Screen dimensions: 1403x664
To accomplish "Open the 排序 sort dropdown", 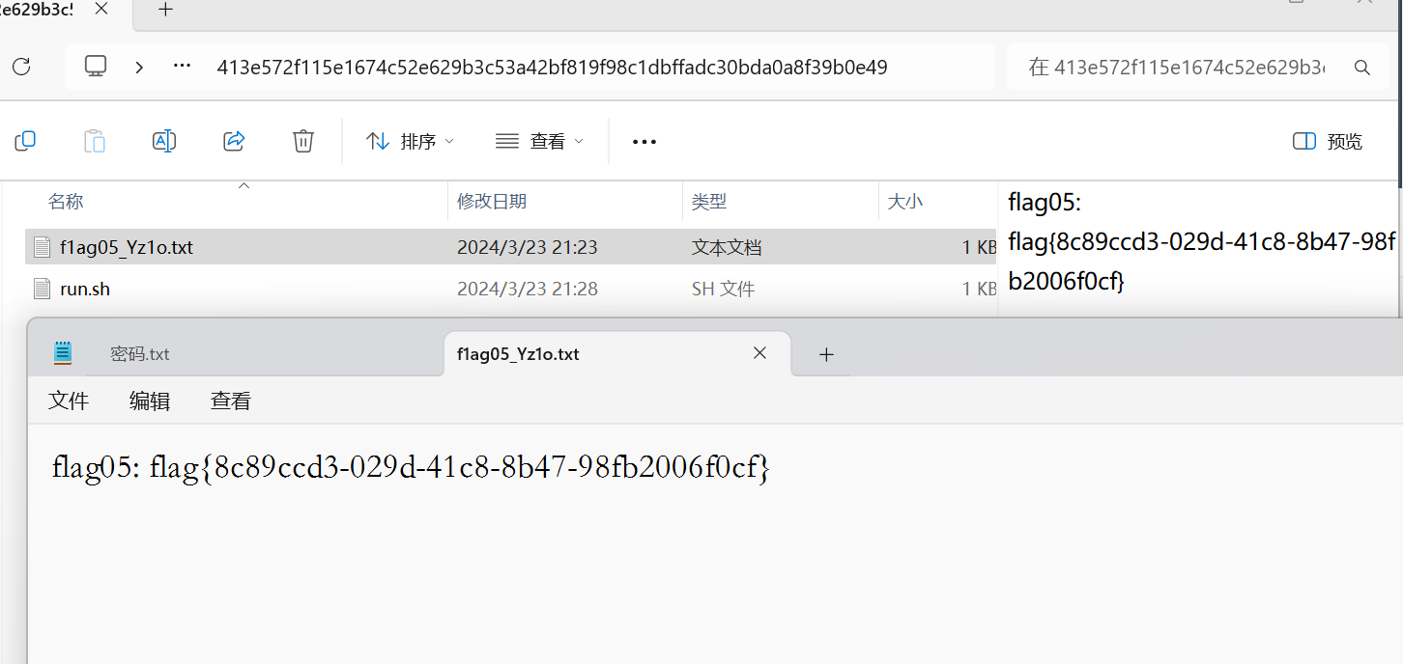I will coord(410,141).
